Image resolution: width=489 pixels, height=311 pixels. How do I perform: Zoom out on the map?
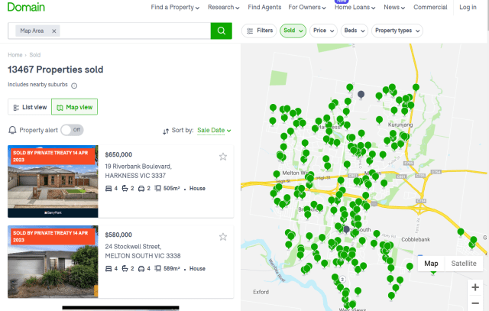tap(475, 303)
